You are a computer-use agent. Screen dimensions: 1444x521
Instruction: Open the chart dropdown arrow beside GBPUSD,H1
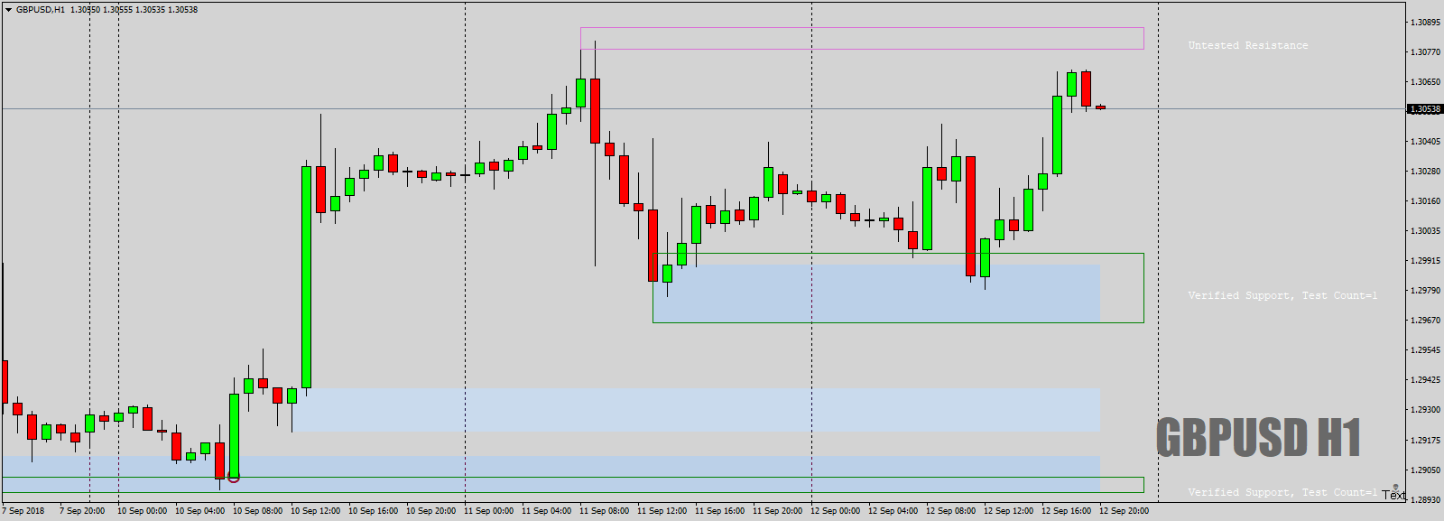(8, 10)
